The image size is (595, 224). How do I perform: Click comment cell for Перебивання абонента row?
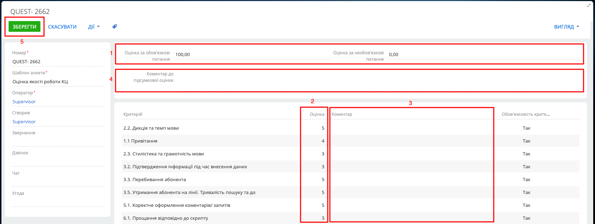(411, 179)
